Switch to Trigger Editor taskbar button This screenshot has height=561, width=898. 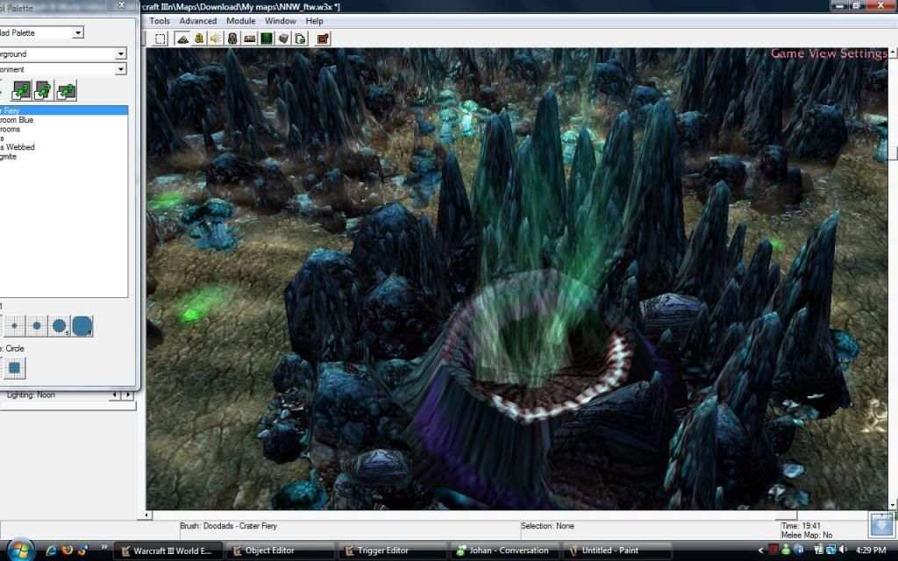(393, 550)
